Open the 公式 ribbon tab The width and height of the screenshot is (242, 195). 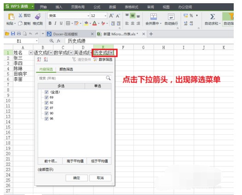click(97, 7)
